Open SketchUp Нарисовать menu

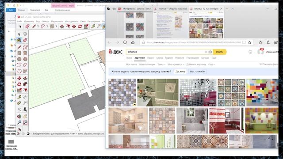point(57,21)
